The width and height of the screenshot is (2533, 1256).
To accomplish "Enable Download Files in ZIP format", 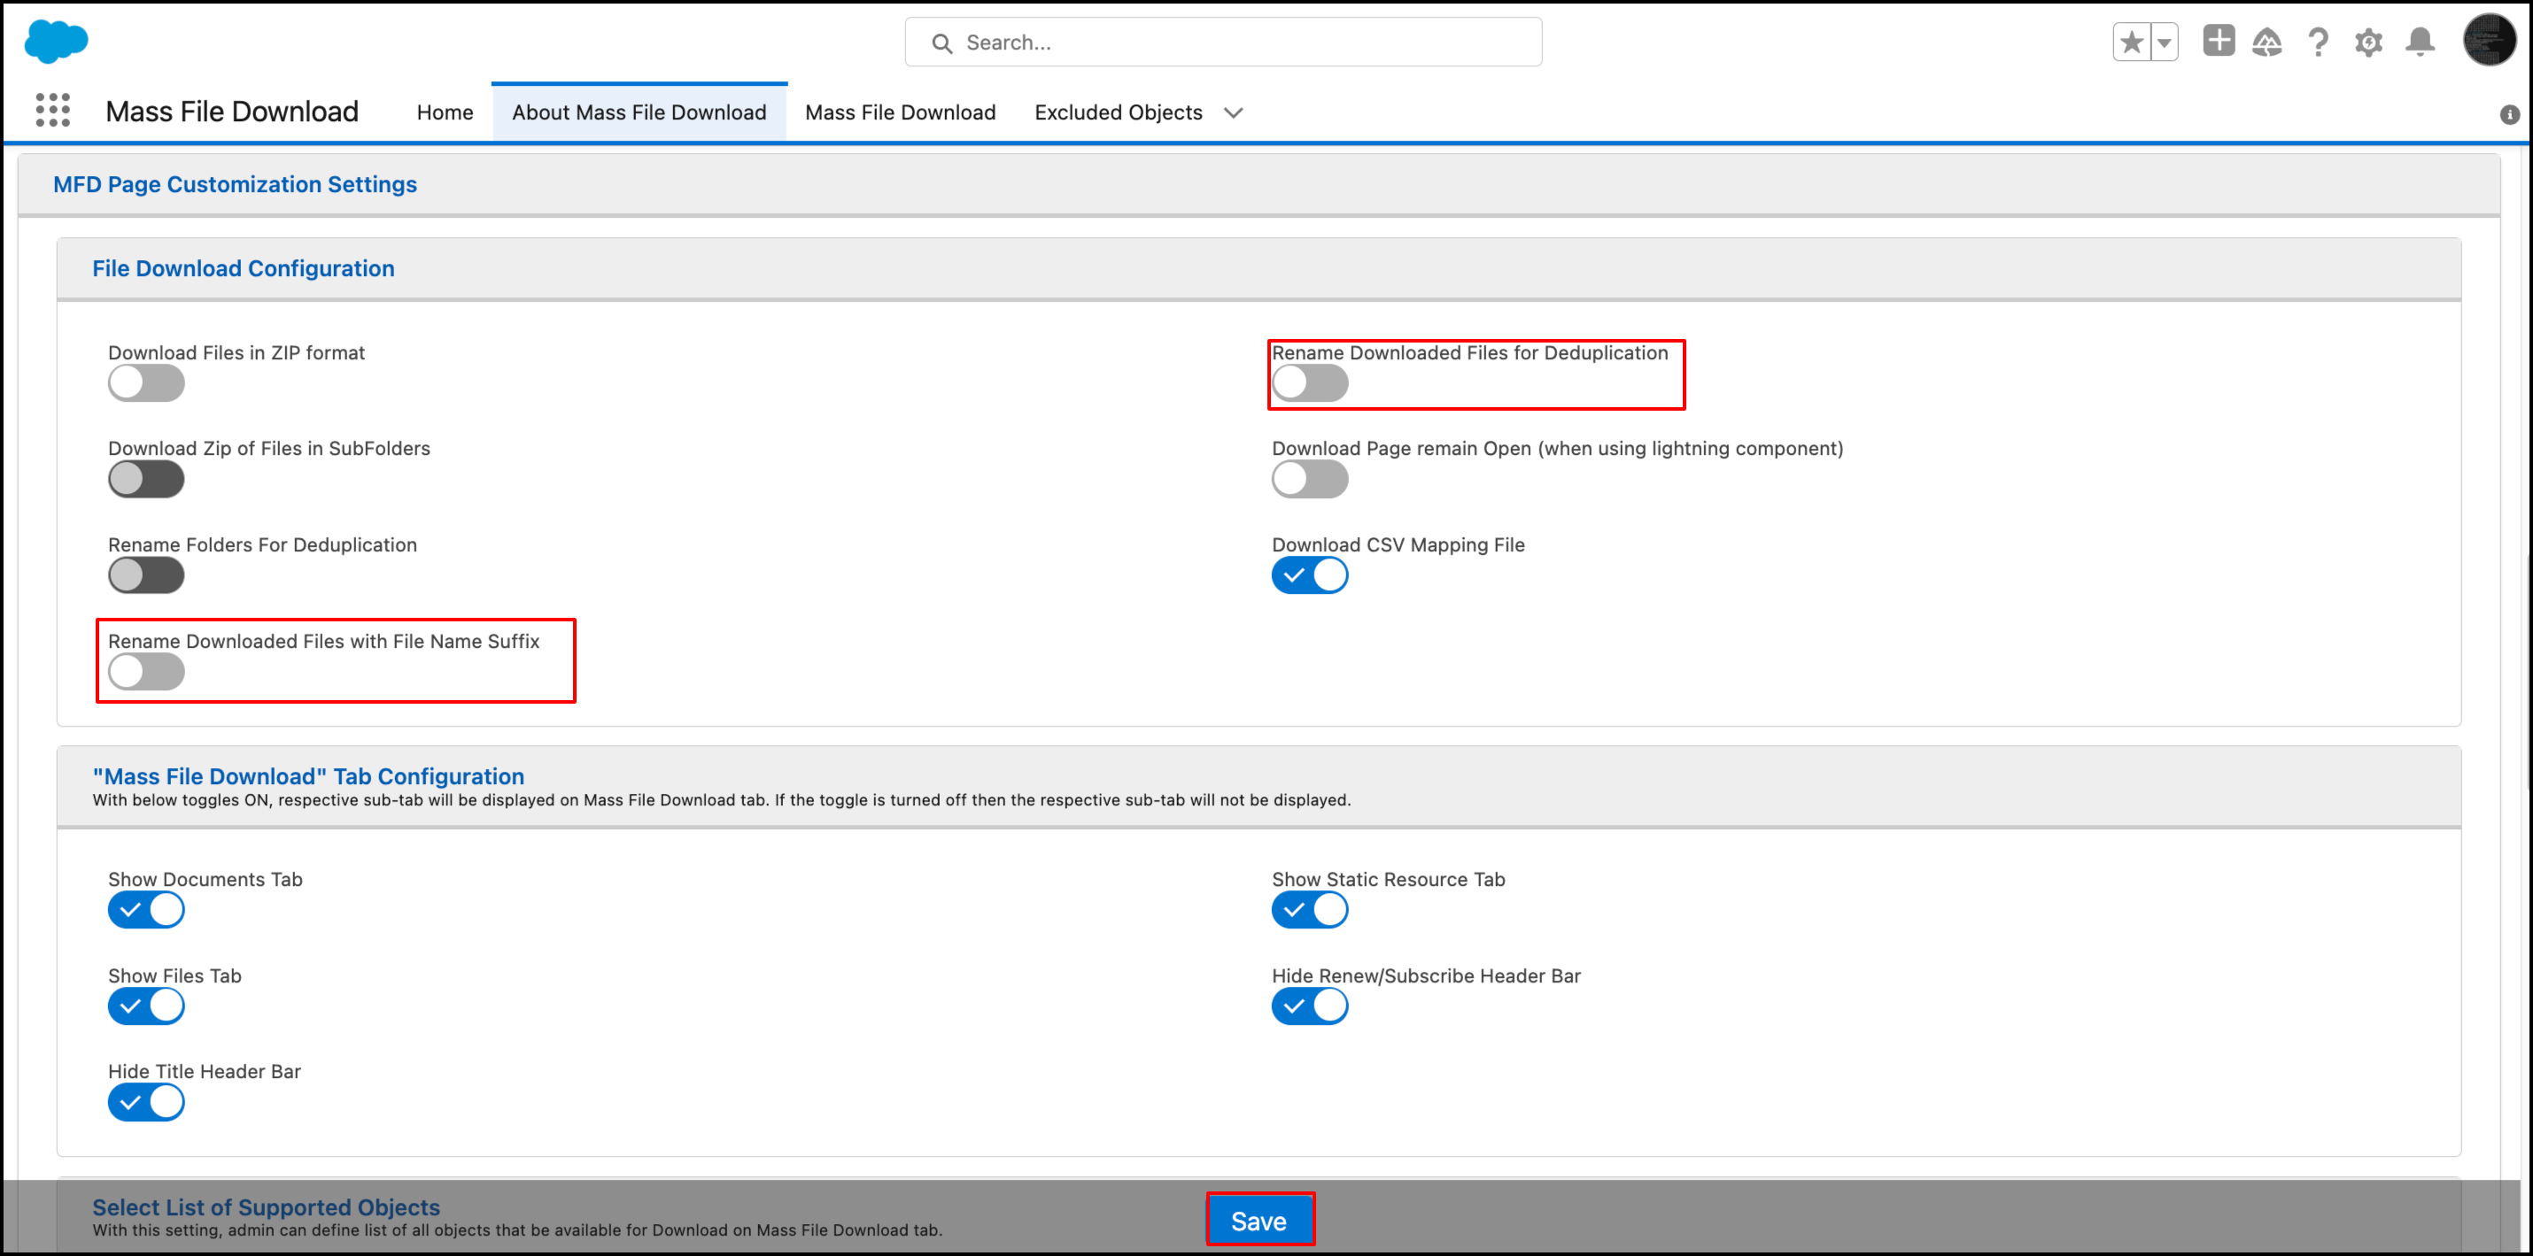I will click(145, 383).
